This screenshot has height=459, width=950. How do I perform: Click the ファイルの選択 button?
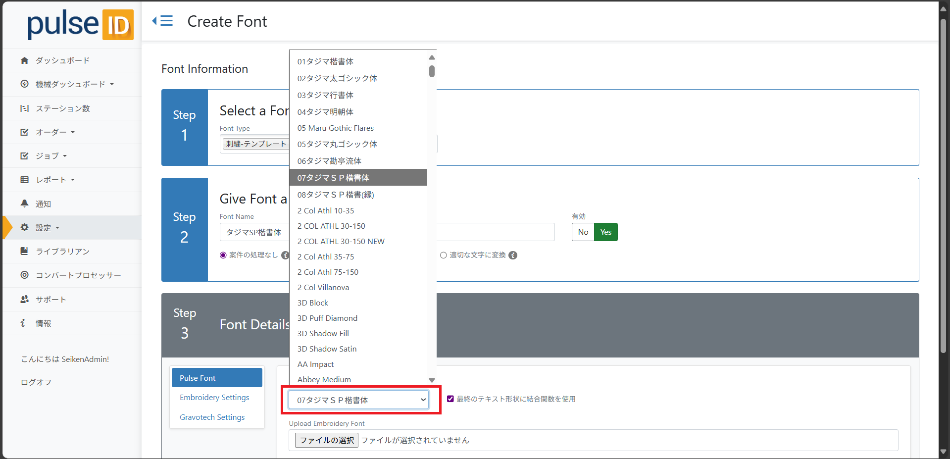pyautogui.click(x=327, y=440)
